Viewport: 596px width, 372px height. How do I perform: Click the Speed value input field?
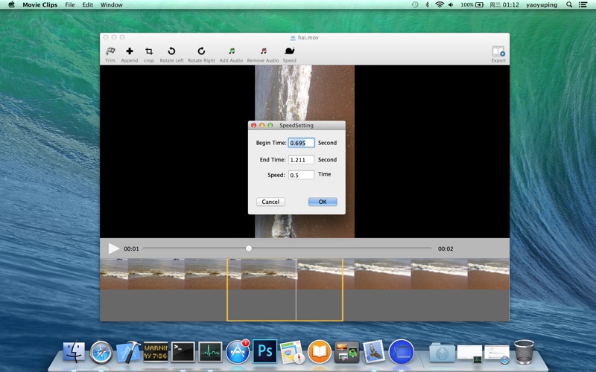(x=302, y=175)
